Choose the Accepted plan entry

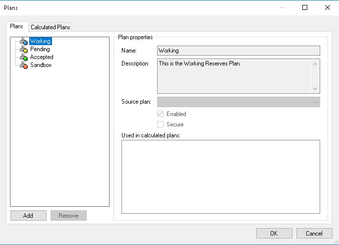tap(42, 57)
